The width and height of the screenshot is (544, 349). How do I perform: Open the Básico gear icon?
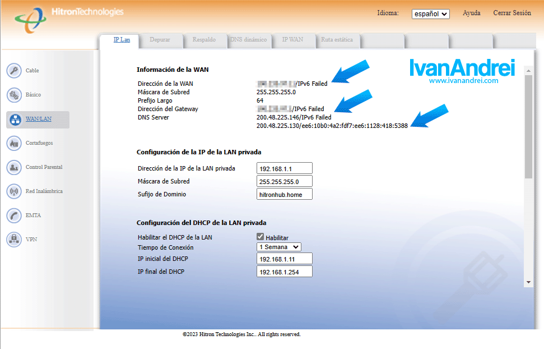[x=14, y=95]
